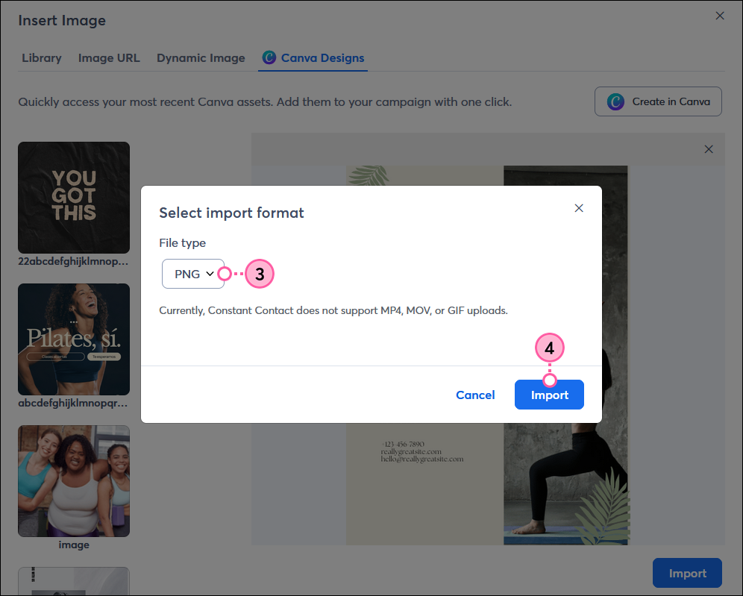
Task: Select the Pilates, sí design thumbnail
Action: click(73, 339)
